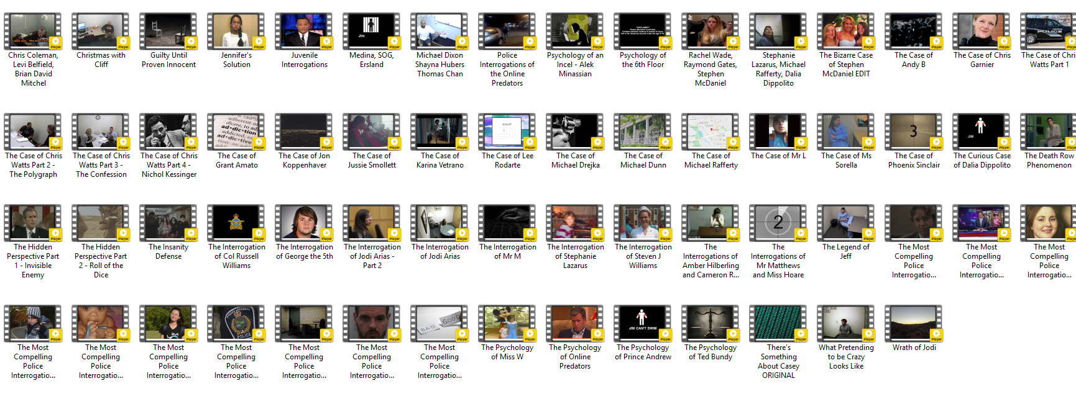Select The Legend of Jeff video icon
Viewport: 1076px width, 417px height.
point(846,223)
